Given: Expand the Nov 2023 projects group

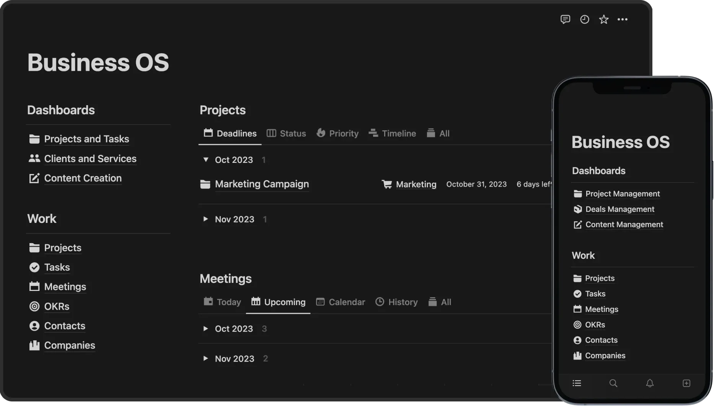Looking at the screenshot, I should (206, 219).
